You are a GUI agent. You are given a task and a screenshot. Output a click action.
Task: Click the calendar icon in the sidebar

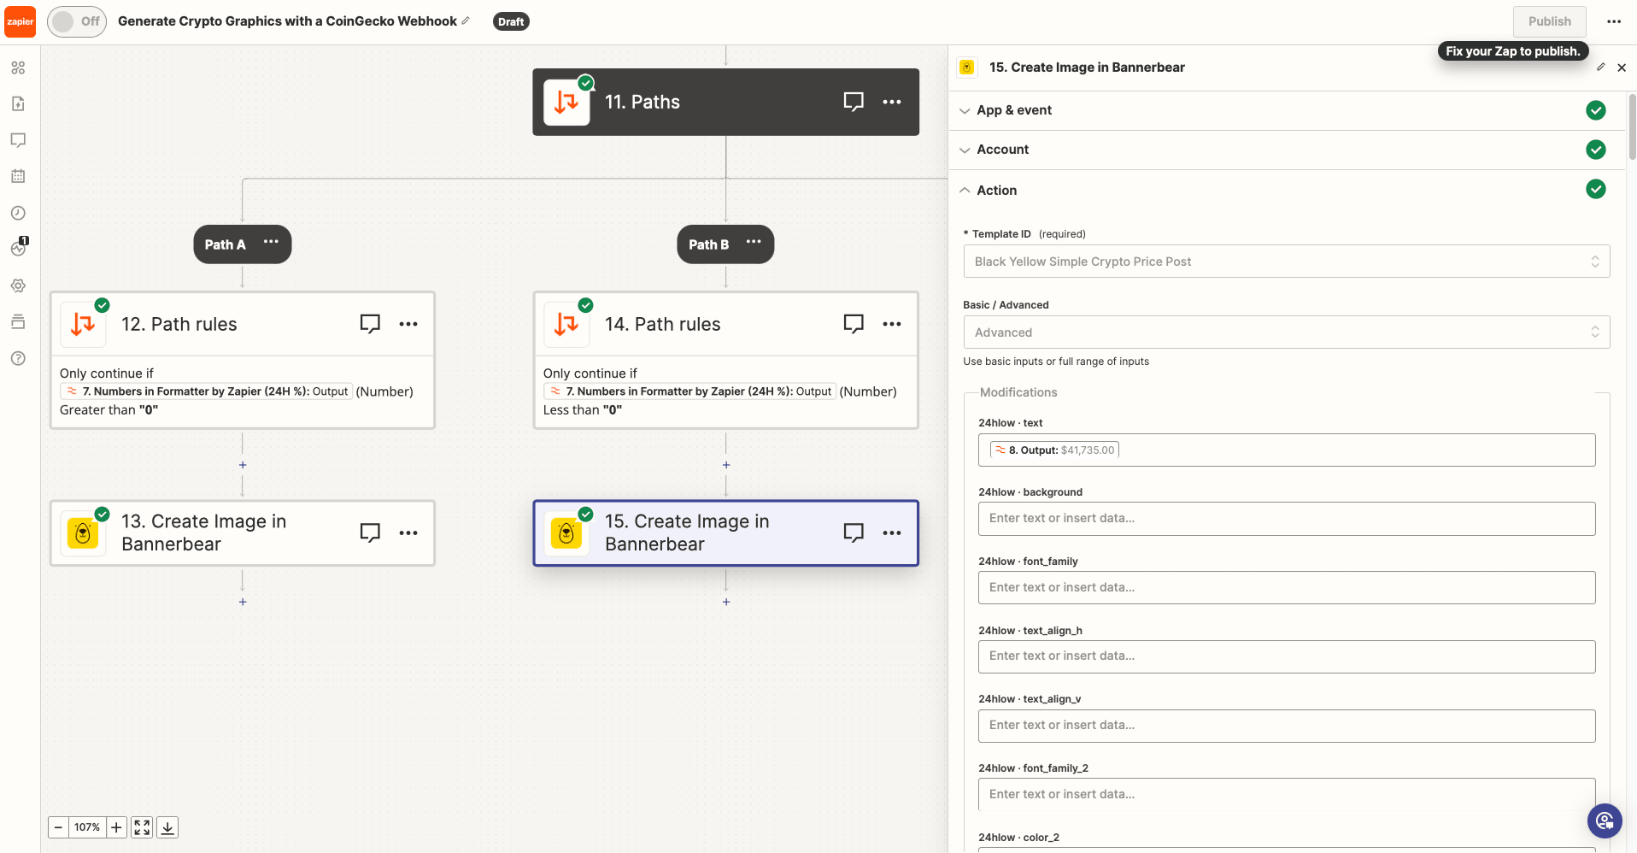17,175
